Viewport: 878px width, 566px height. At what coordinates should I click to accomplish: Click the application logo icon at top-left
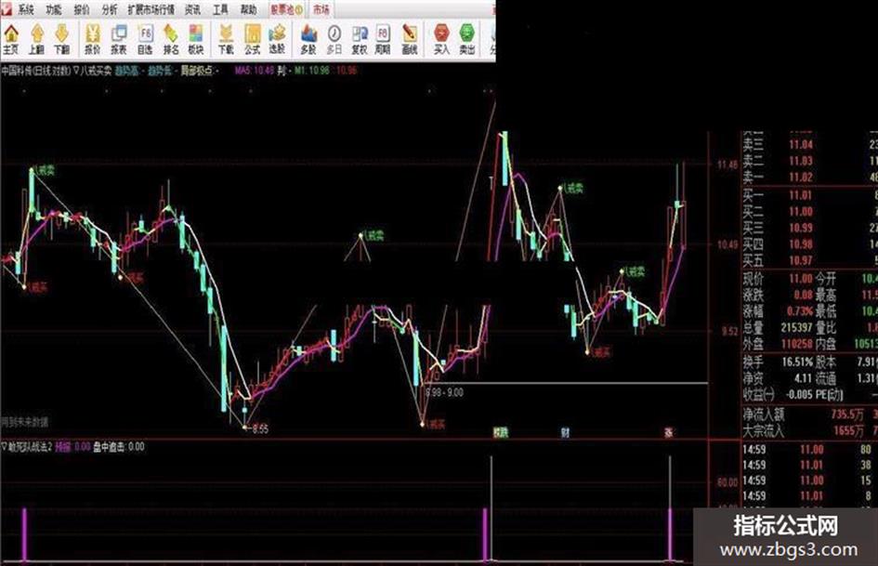coord(7,9)
